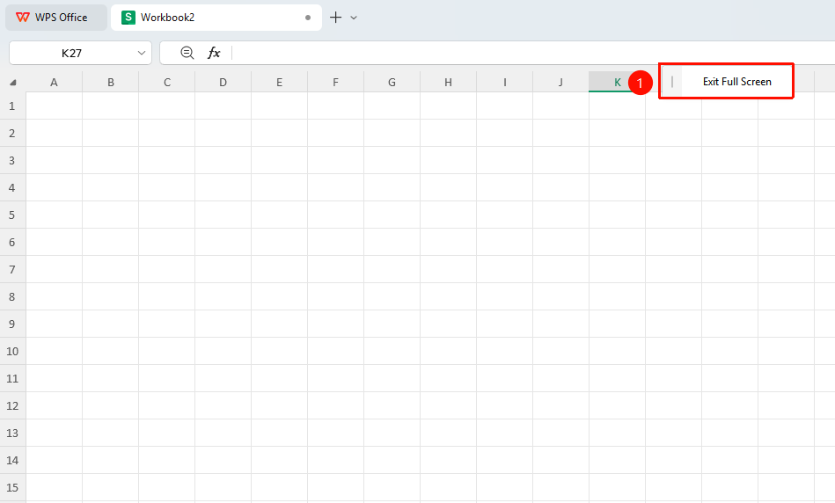Click cell F2
The image size is (835, 503).
[x=335, y=133]
